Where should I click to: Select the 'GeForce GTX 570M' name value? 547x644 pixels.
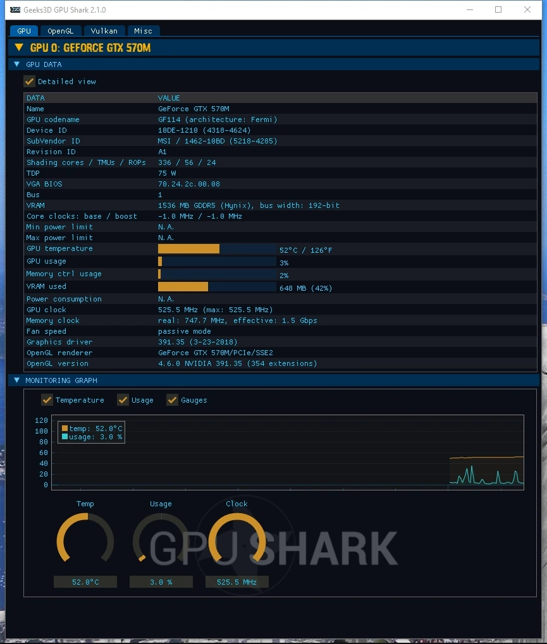194,109
